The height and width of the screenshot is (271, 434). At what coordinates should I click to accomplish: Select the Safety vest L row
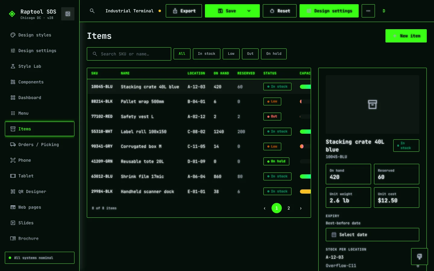(199, 117)
